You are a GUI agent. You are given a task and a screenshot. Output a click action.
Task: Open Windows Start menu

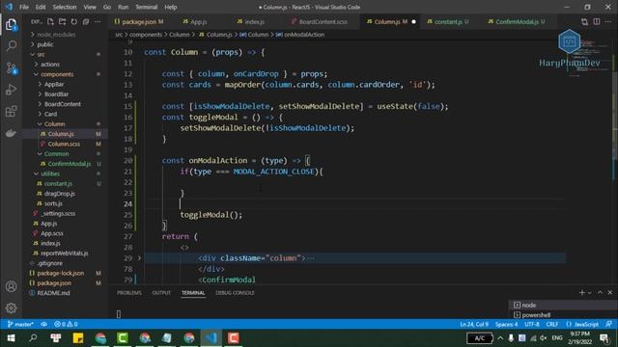click(x=11, y=338)
